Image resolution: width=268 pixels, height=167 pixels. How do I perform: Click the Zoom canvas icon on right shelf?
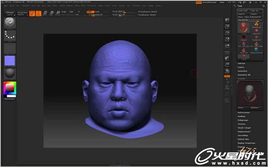227,27
